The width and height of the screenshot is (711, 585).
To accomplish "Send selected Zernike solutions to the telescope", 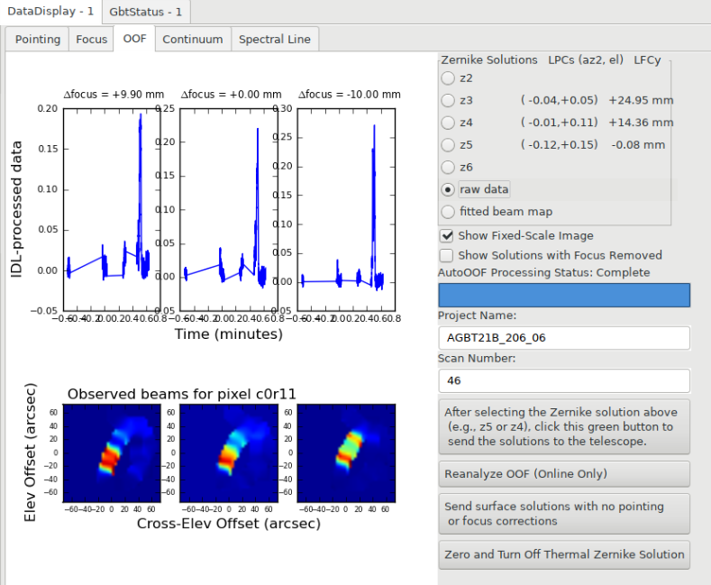I will [564, 426].
